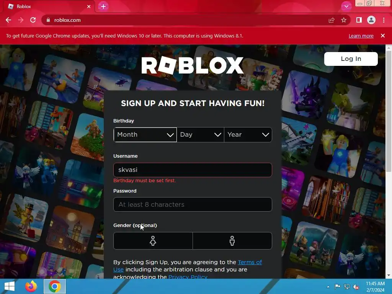The height and width of the screenshot is (294, 392).
Task: Share this page using the share icon
Action: (332, 20)
